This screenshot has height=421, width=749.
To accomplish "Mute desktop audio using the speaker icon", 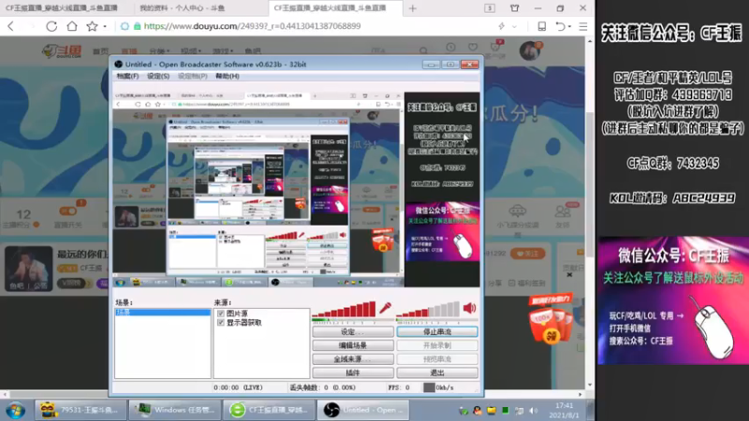I will pos(470,308).
